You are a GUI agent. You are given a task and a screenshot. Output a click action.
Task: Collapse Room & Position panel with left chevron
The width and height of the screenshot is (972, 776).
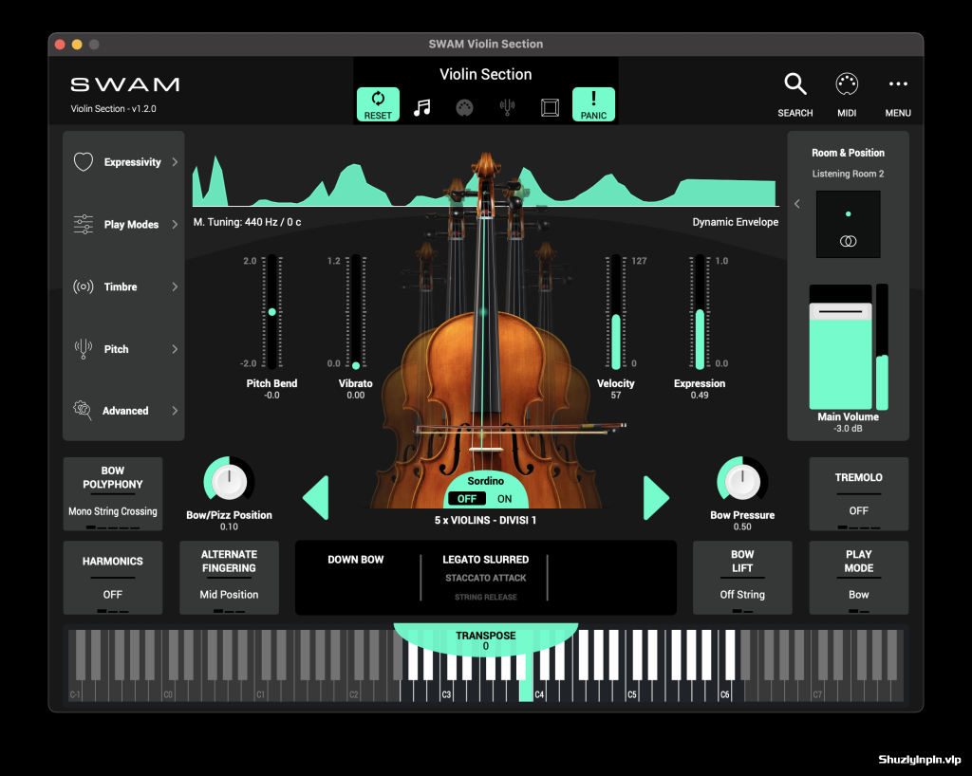click(797, 204)
